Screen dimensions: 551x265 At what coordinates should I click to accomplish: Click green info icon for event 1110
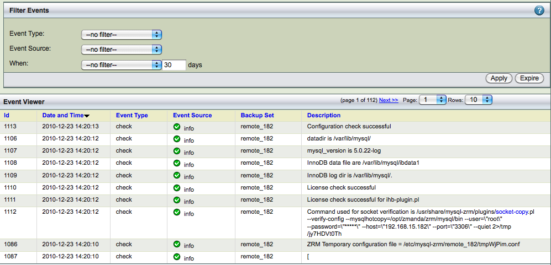tap(177, 187)
